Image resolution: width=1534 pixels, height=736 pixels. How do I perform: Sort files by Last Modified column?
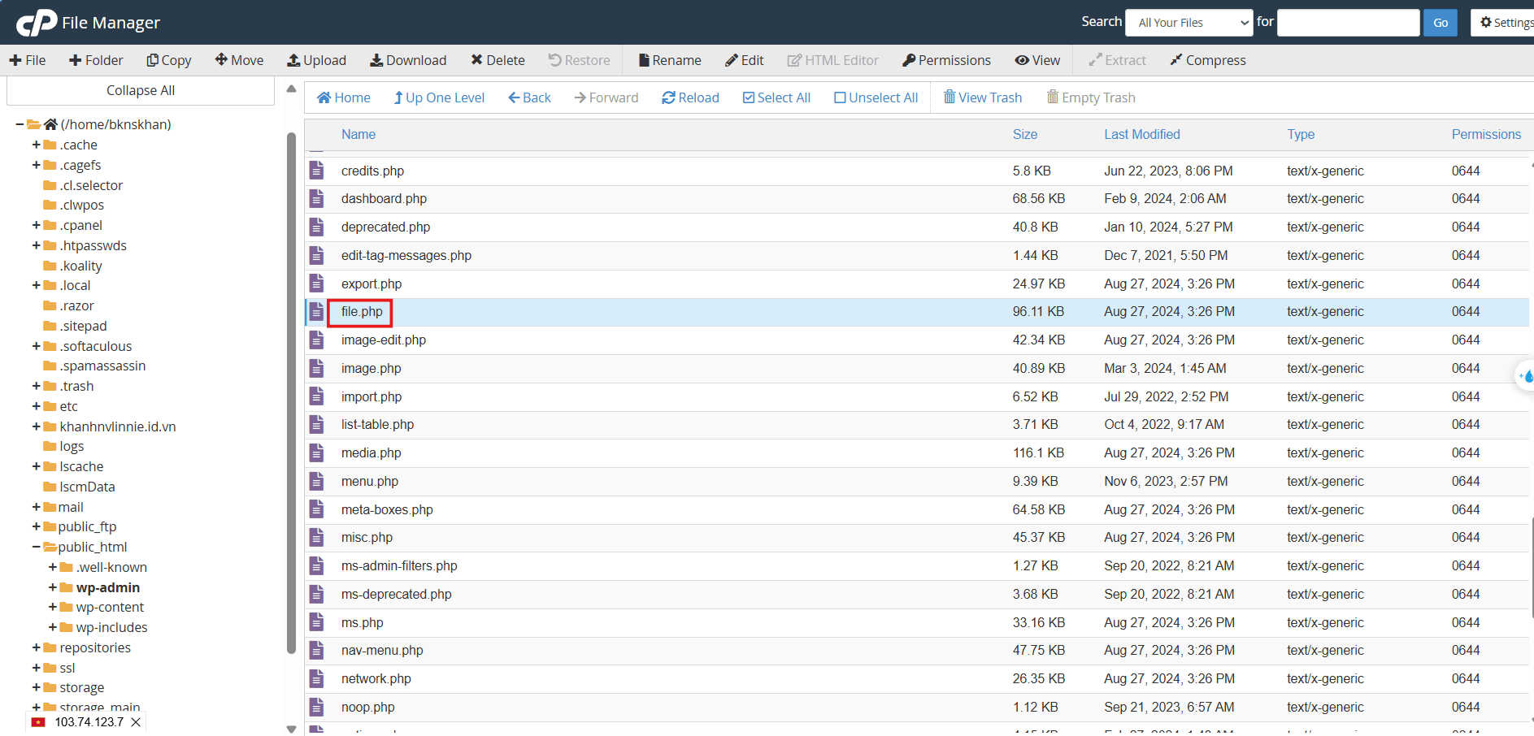[1141, 134]
